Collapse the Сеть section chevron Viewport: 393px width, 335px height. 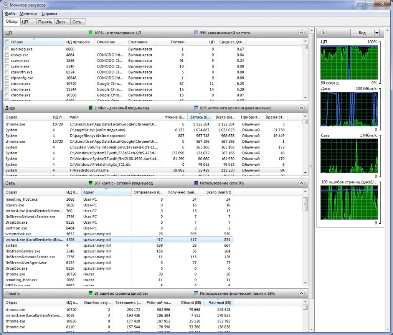point(301,183)
